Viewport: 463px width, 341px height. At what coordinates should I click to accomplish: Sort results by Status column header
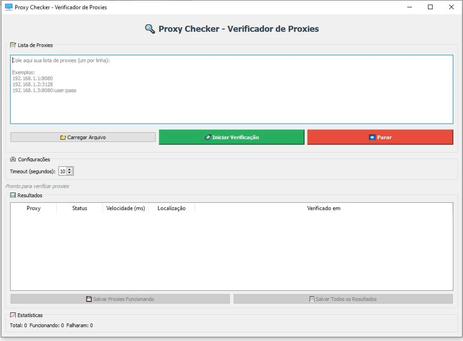79,208
